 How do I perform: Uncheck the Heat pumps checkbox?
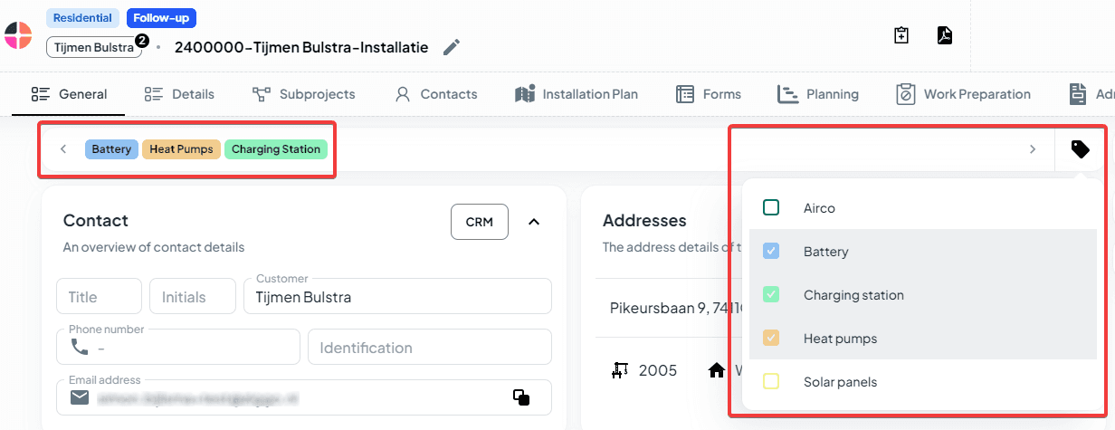771,339
